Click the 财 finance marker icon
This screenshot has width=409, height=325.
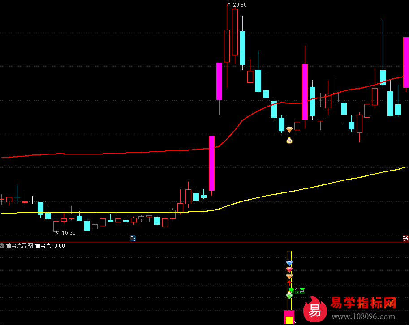coord(133,238)
